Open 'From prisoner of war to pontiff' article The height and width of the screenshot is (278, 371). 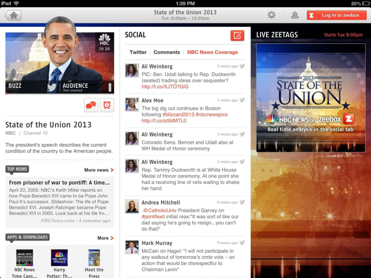(x=60, y=202)
